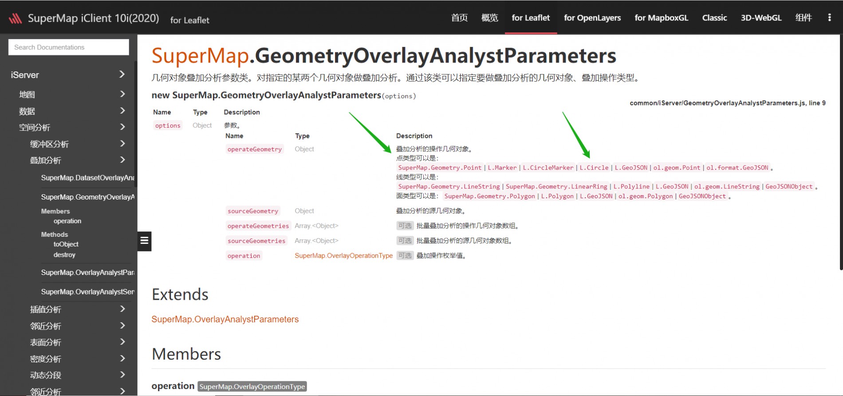Click the L.Circle type code
This screenshot has width=843, height=396.
(594, 168)
